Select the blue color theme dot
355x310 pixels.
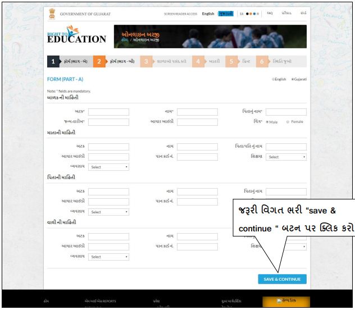coord(254,14)
